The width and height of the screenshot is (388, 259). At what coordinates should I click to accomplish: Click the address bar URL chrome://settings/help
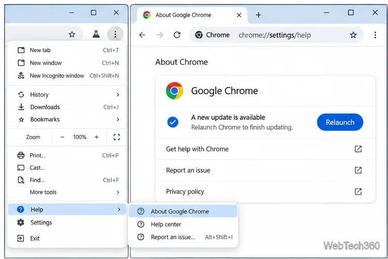pyautogui.click(x=275, y=35)
